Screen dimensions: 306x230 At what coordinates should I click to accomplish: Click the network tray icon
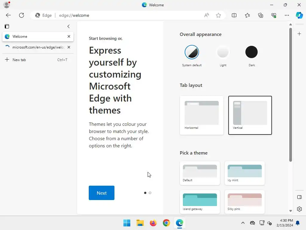(x=262, y=223)
